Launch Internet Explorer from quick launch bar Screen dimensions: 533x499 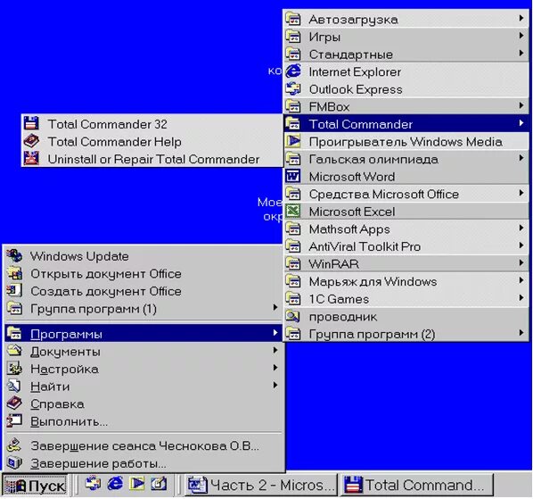tap(115, 484)
